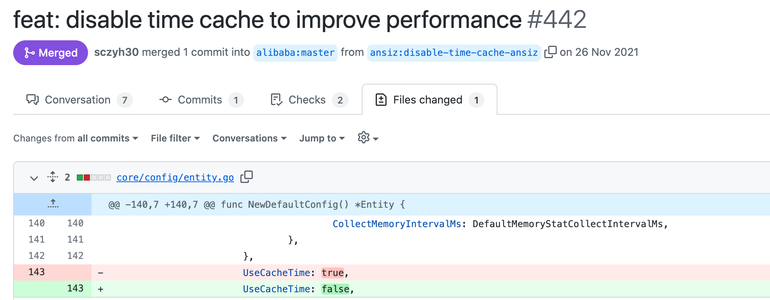Click the expand-all diff lines icon

coord(53,177)
